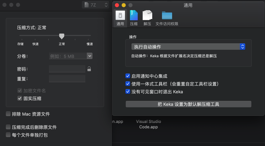The image size is (265, 146).
Task: Open the 7Z format dropdown
Action: 96,5
